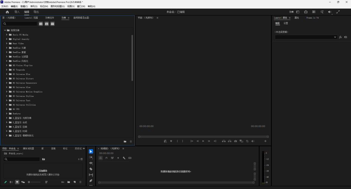Screen dimensions: 351x189
Task: Click the Quick Export share icon
Action: tap(306, 12)
